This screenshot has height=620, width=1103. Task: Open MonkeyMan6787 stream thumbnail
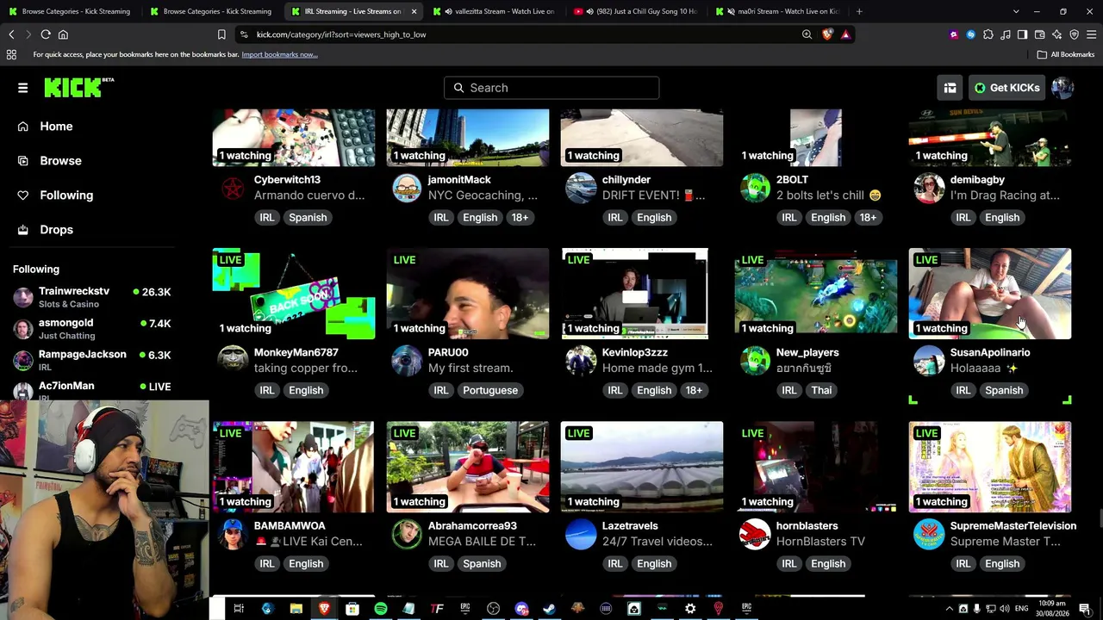[294, 294]
